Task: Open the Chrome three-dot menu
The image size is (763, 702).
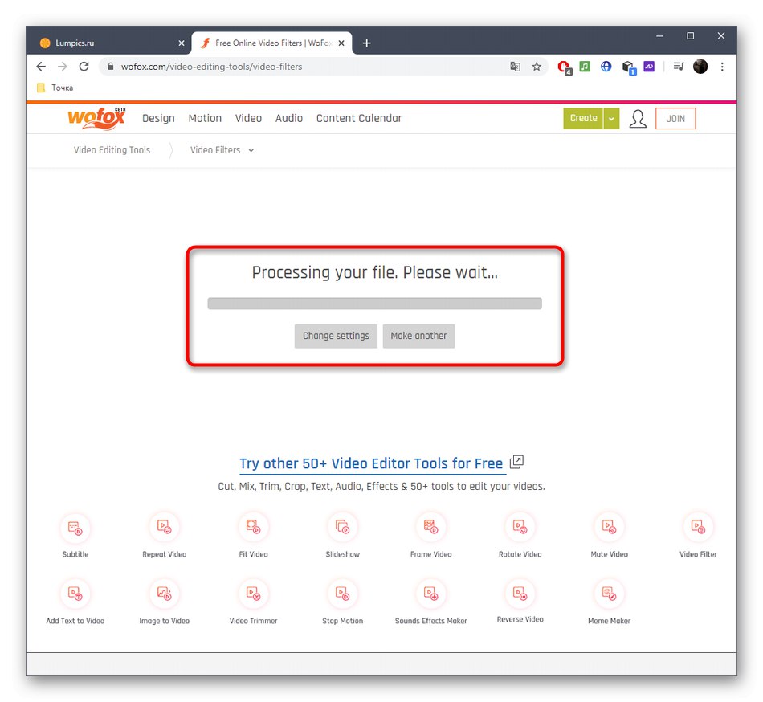Action: click(x=722, y=67)
